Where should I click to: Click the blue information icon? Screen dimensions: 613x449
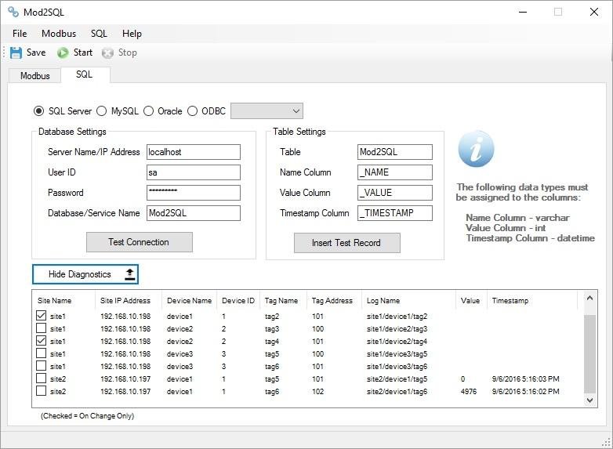(476, 149)
